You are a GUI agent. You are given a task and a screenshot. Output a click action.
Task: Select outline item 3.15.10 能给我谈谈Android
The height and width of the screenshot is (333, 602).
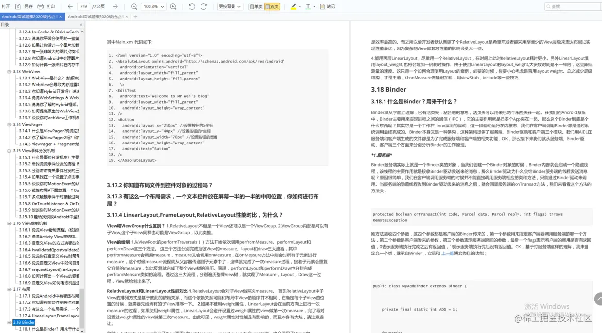49,217
